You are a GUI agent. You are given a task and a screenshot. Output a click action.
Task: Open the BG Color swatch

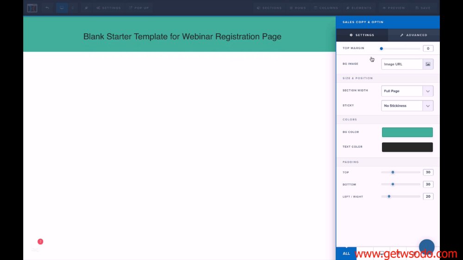tap(407, 132)
